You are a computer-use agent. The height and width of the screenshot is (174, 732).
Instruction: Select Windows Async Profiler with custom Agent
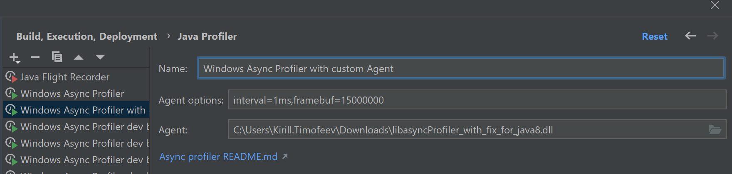76,110
